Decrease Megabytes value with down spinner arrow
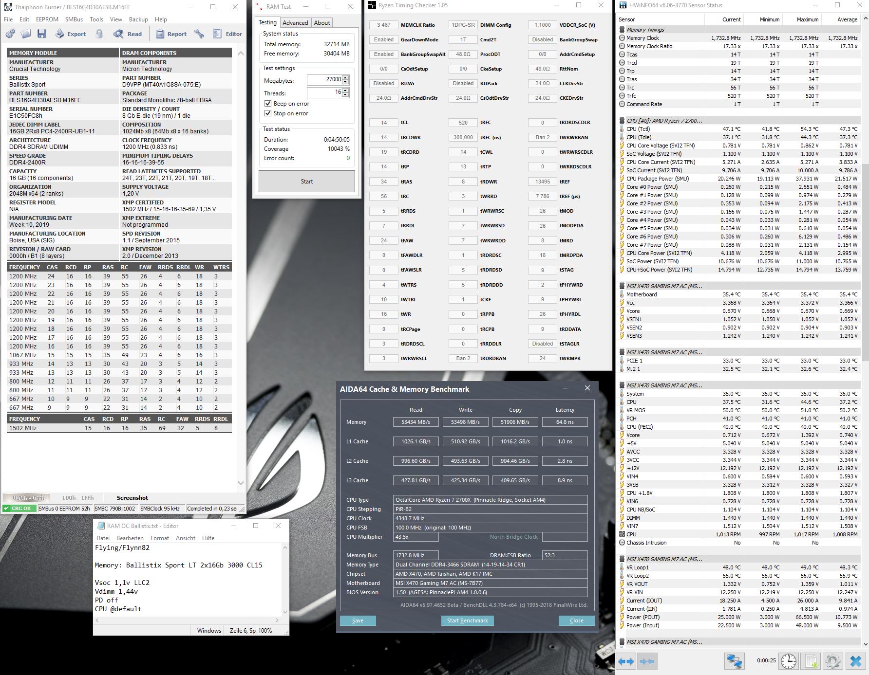869x675 pixels. coord(345,82)
